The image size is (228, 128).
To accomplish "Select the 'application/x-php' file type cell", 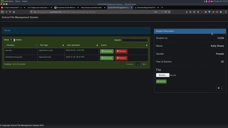I will [51, 51].
